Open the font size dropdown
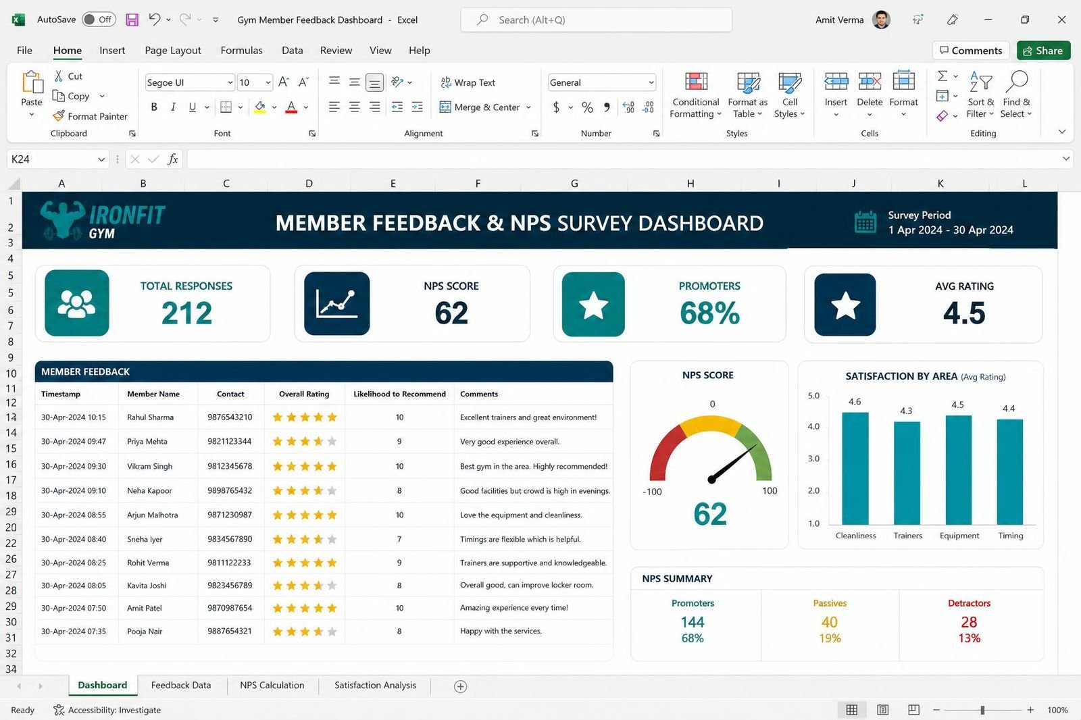1081x720 pixels. (x=268, y=82)
